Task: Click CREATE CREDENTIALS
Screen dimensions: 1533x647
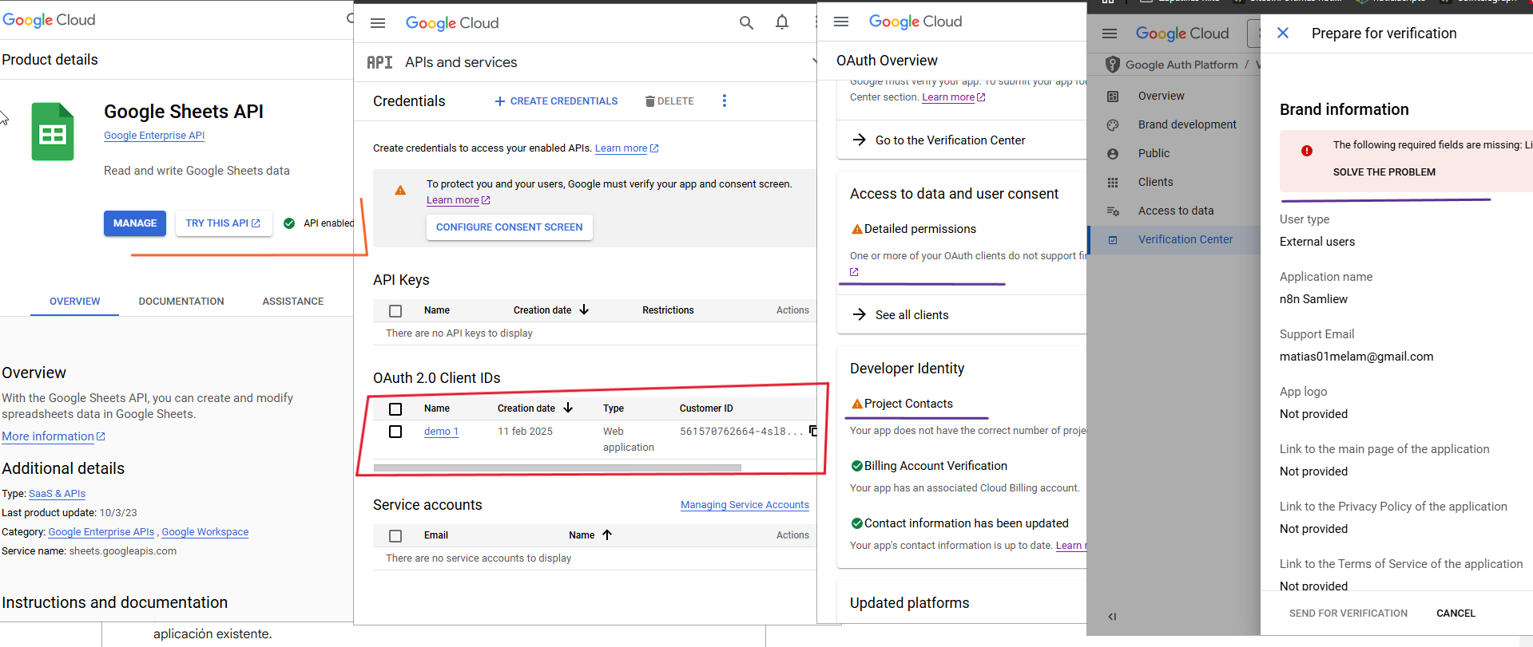Action: click(556, 101)
